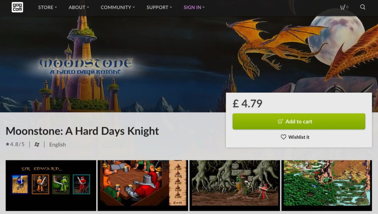Open the search magnifier icon
The height and width of the screenshot is (214, 378).
click(x=362, y=7)
